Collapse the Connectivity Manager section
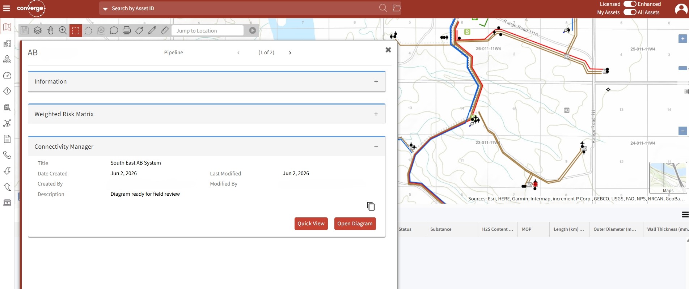Image resolution: width=689 pixels, height=289 pixels. [x=376, y=146]
